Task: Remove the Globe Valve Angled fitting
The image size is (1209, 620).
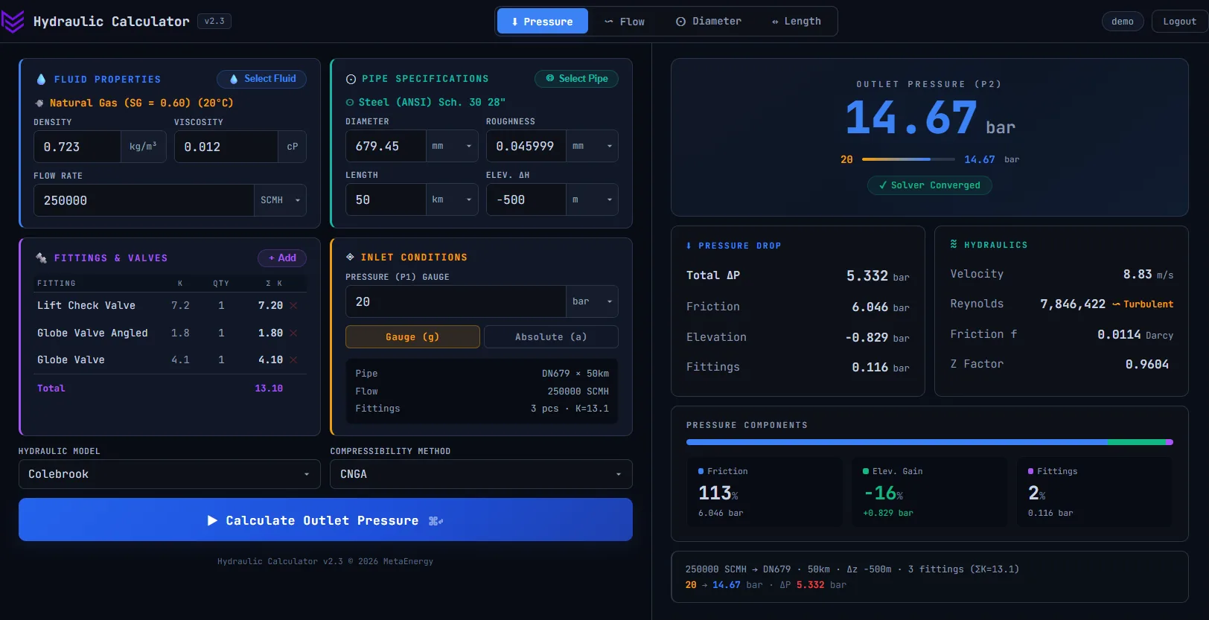Action: pyautogui.click(x=293, y=333)
